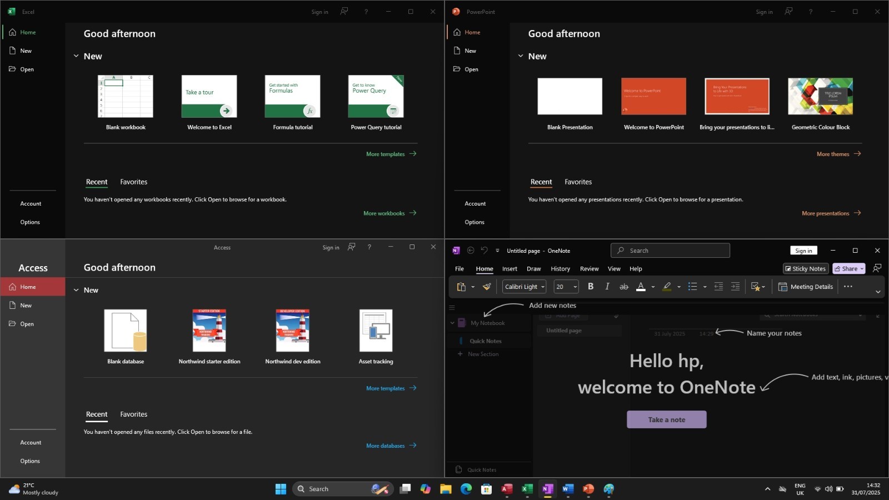Select Blank workbook template in Excel
Image resolution: width=889 pixels, height=500 pixels.
tap(126, 103)
